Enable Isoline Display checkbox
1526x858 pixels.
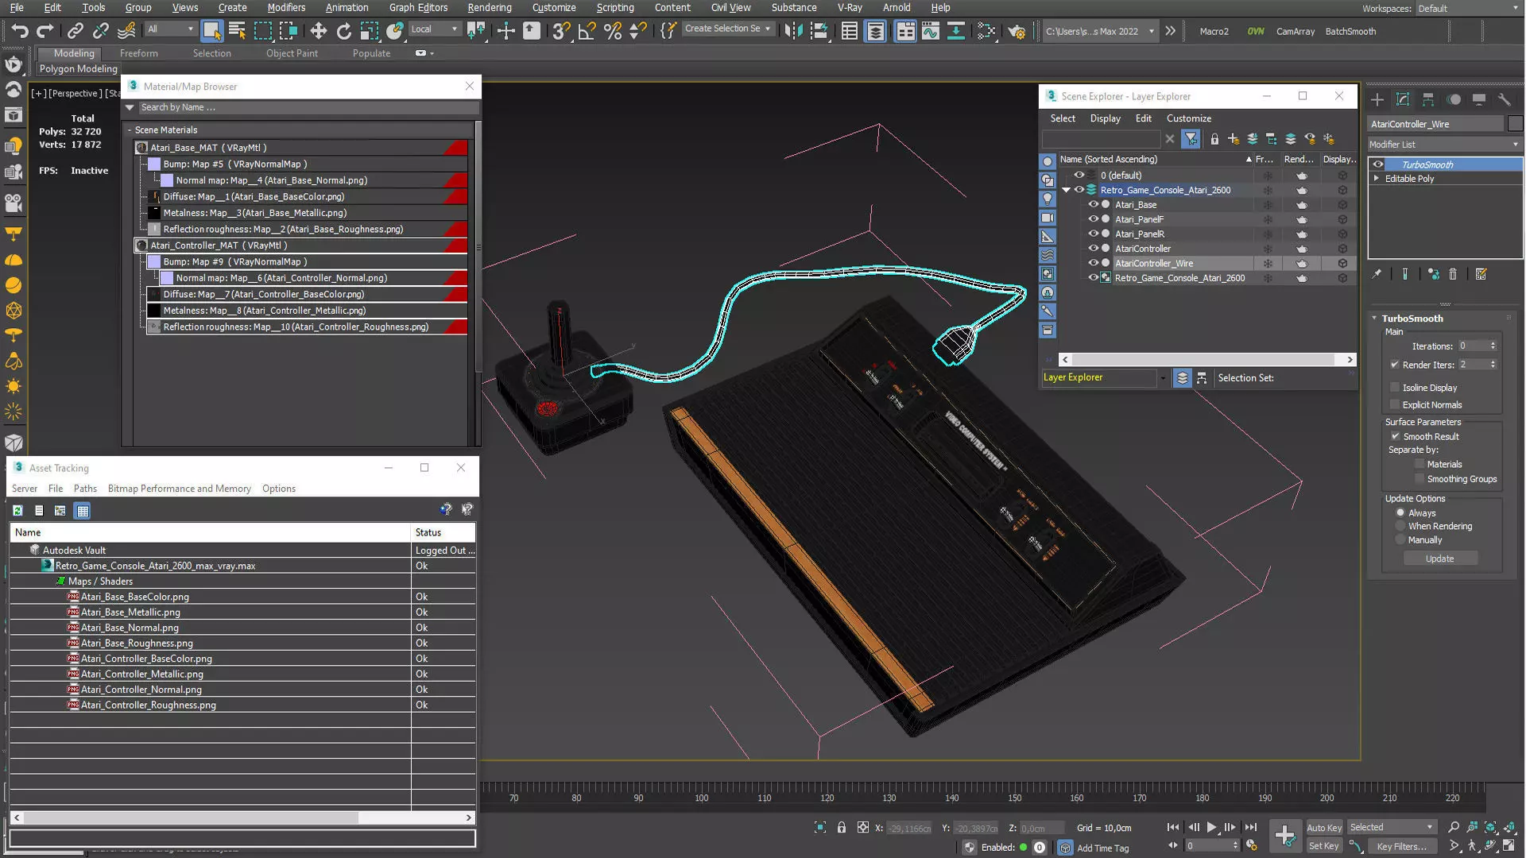[x=1394, y=388]
